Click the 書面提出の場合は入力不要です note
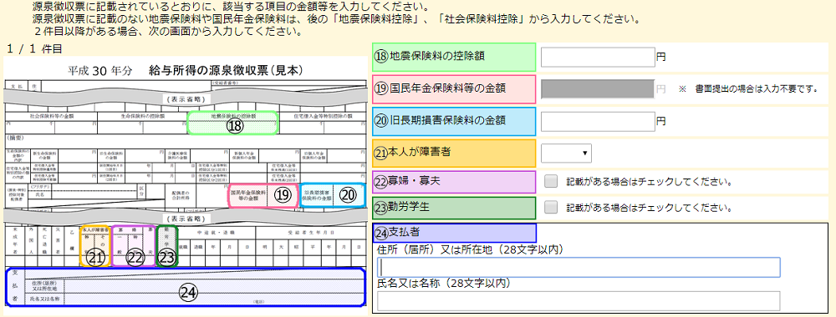 [x=749, y=89]
